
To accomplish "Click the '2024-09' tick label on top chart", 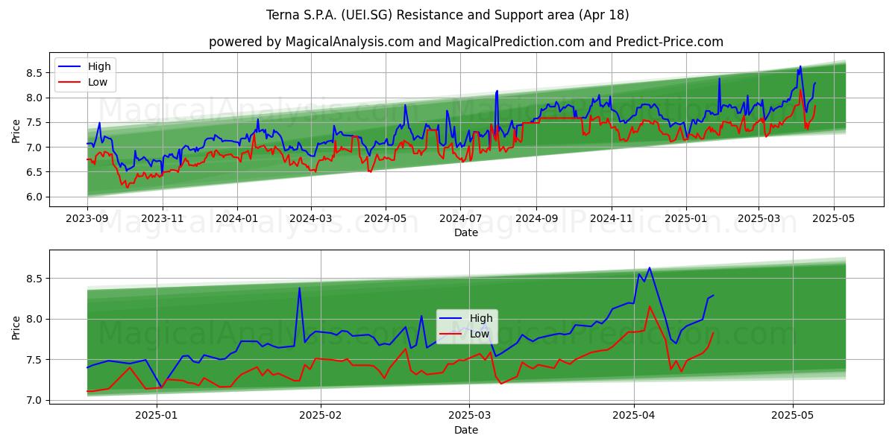I will tap(536, 218).
